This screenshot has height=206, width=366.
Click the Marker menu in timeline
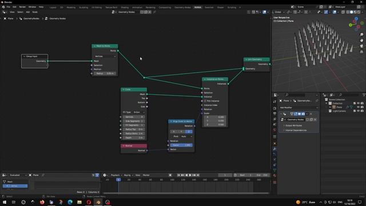pos(146,175)
